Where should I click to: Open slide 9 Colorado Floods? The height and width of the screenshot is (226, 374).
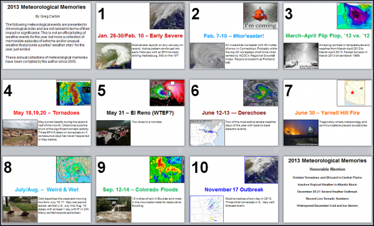pyautogui.click(x=140, y=189)
